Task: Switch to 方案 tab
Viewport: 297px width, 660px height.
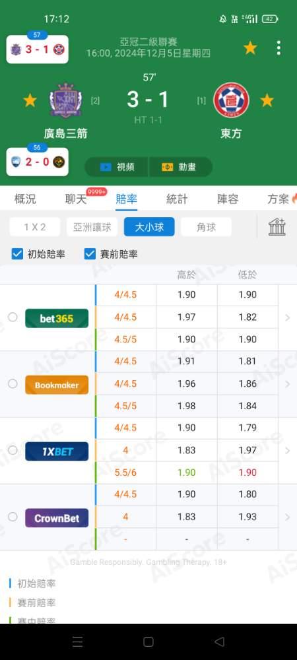Action: pos(278,199)
